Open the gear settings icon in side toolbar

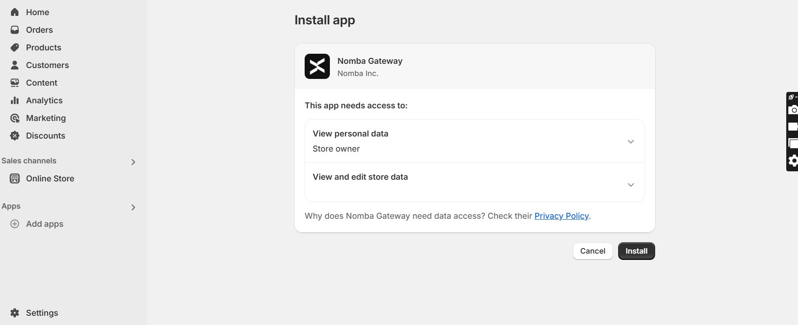point(793,161)
